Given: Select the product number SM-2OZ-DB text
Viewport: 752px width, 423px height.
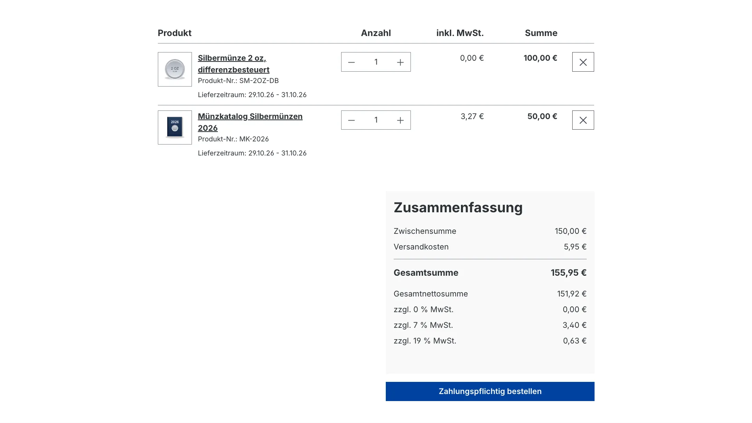Looking at the screenshot, I should coord(259,81).
